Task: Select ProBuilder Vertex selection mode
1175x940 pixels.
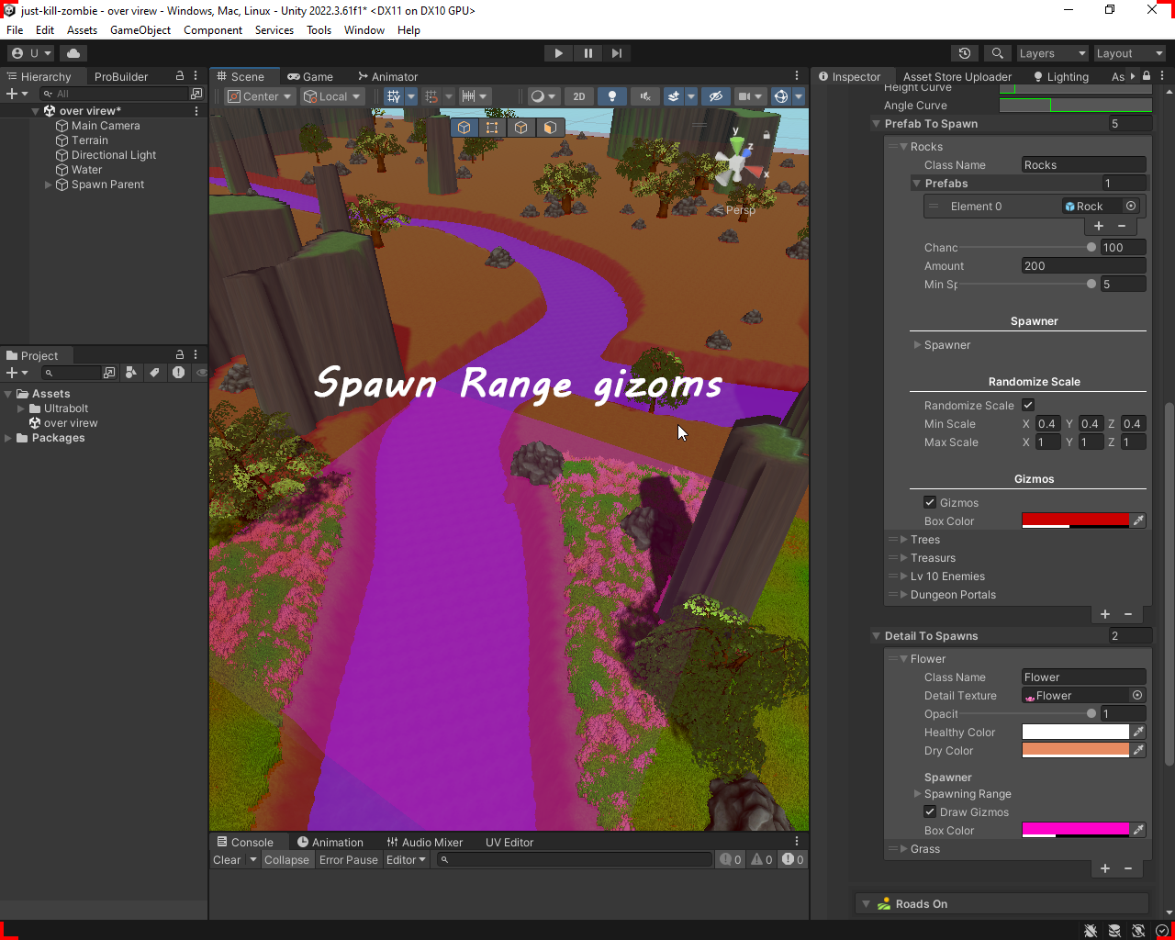Action: (x=493, y=128)
